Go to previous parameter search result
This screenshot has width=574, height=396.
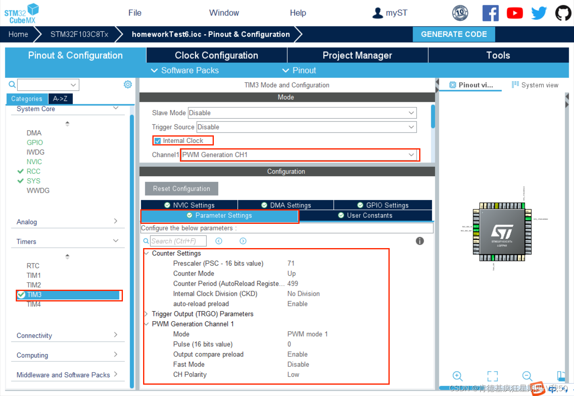pyautogui.click(x=219, y=241)
